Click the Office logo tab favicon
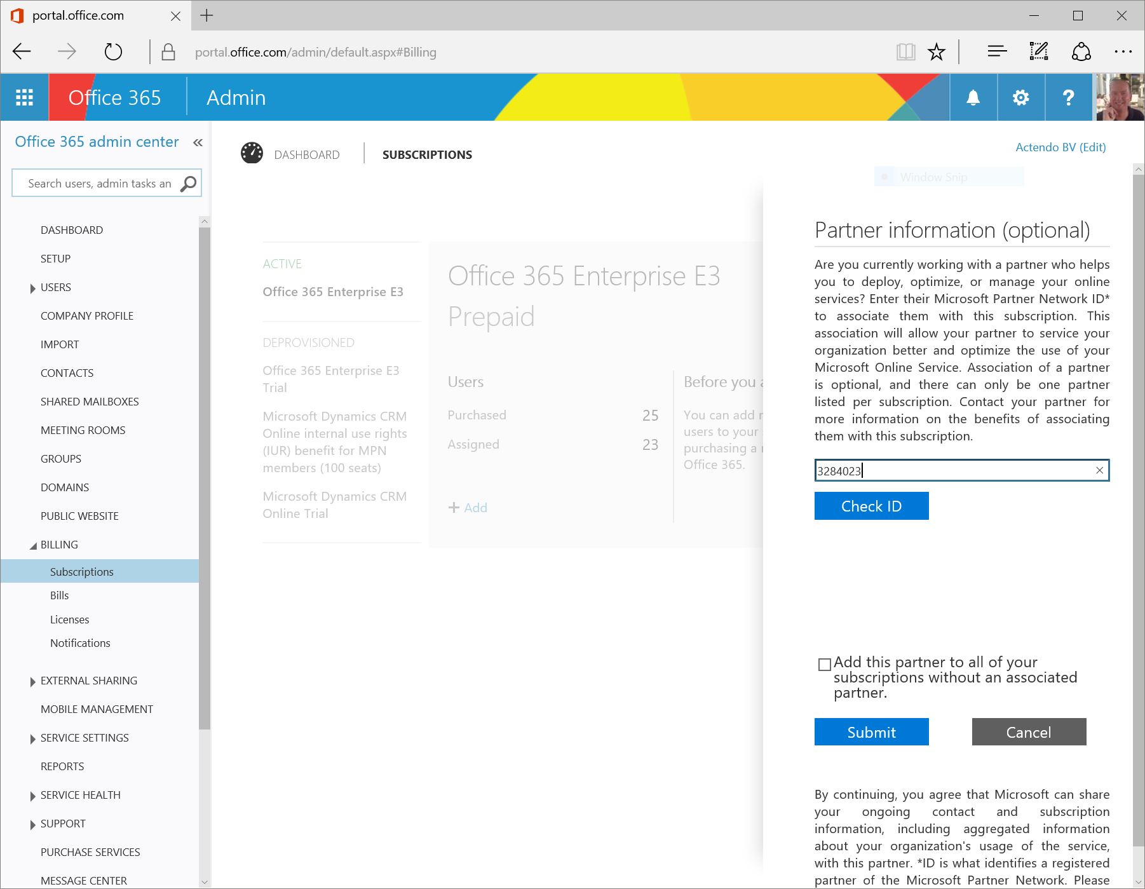1145x889 pixels. click(x=17, y=16)
